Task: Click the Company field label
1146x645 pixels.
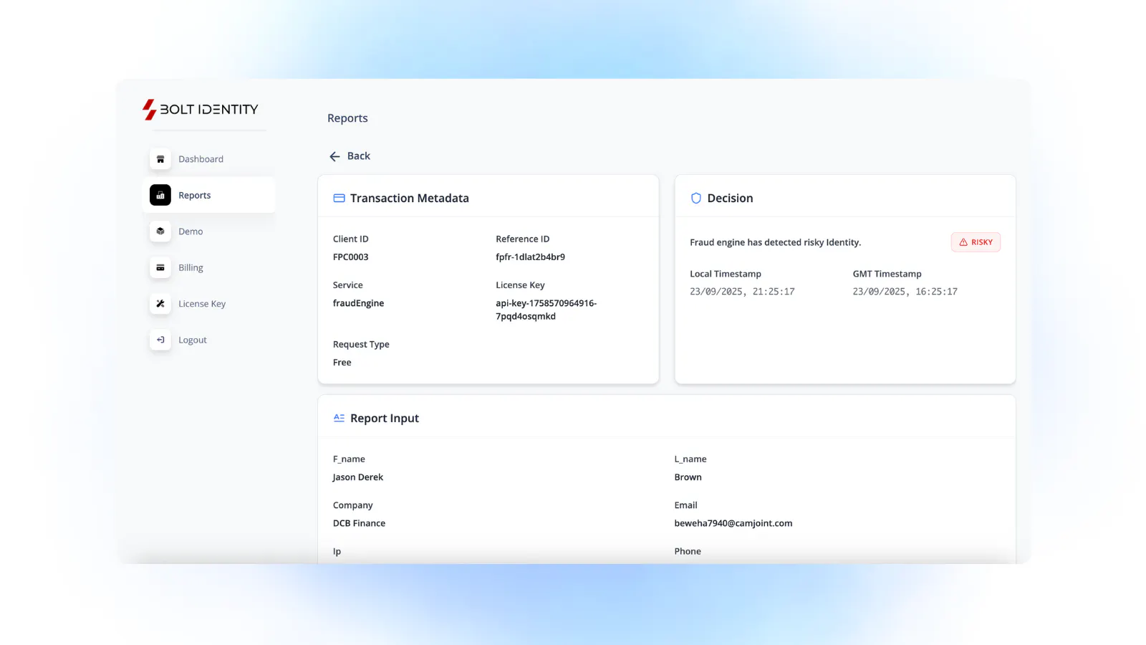Action: (x=353, y=505)
